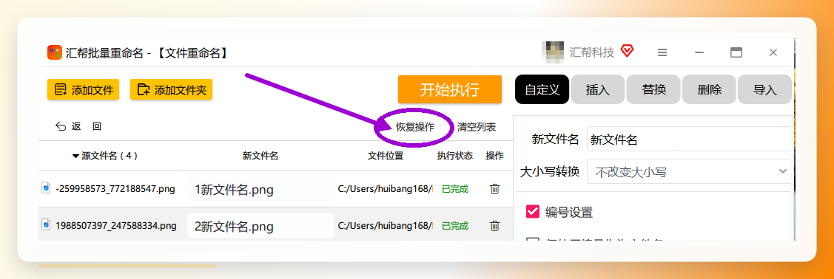The image size is (834, 279).
Task: Click 已完成 status in 1新文件名.png row
Action: pos(455,189)
